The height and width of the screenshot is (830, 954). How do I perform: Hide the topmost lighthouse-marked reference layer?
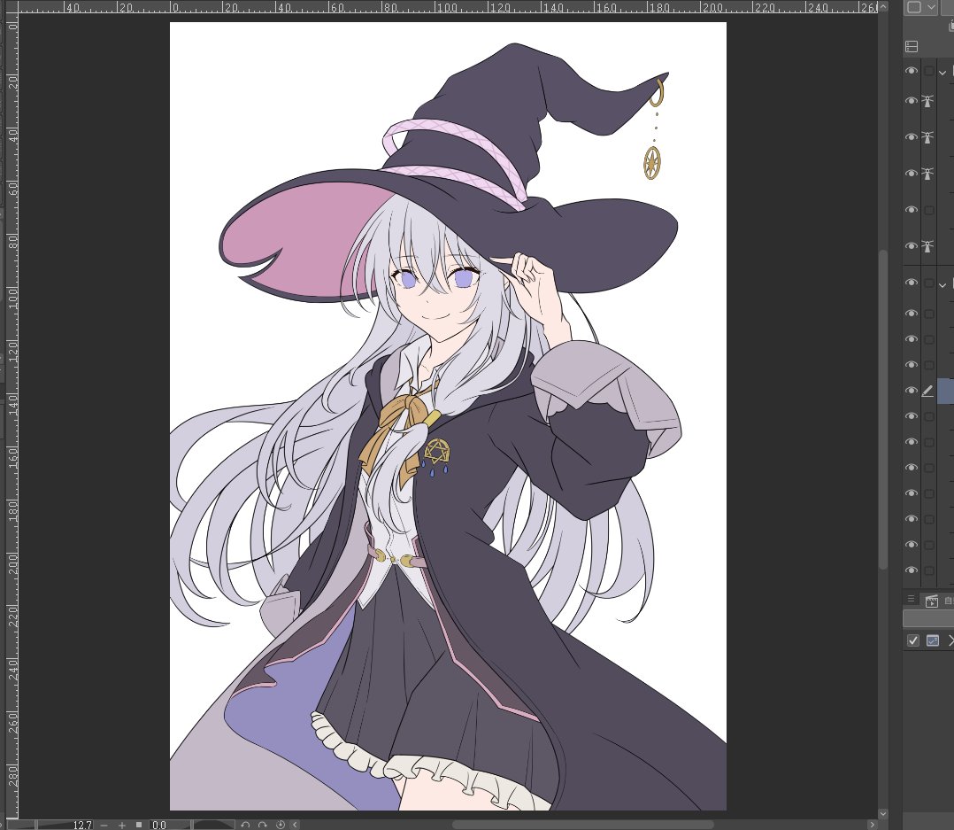coord(911,100)
